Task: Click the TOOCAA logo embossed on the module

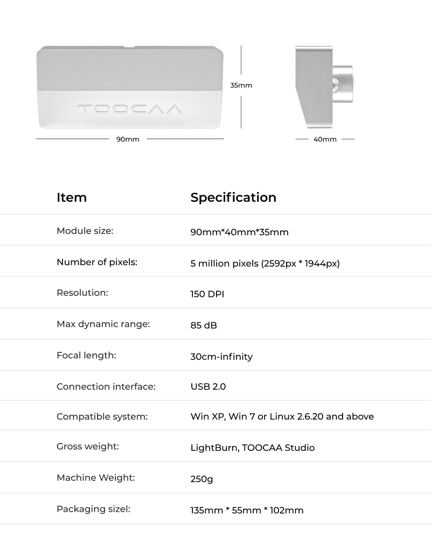Action: [130, 109]
